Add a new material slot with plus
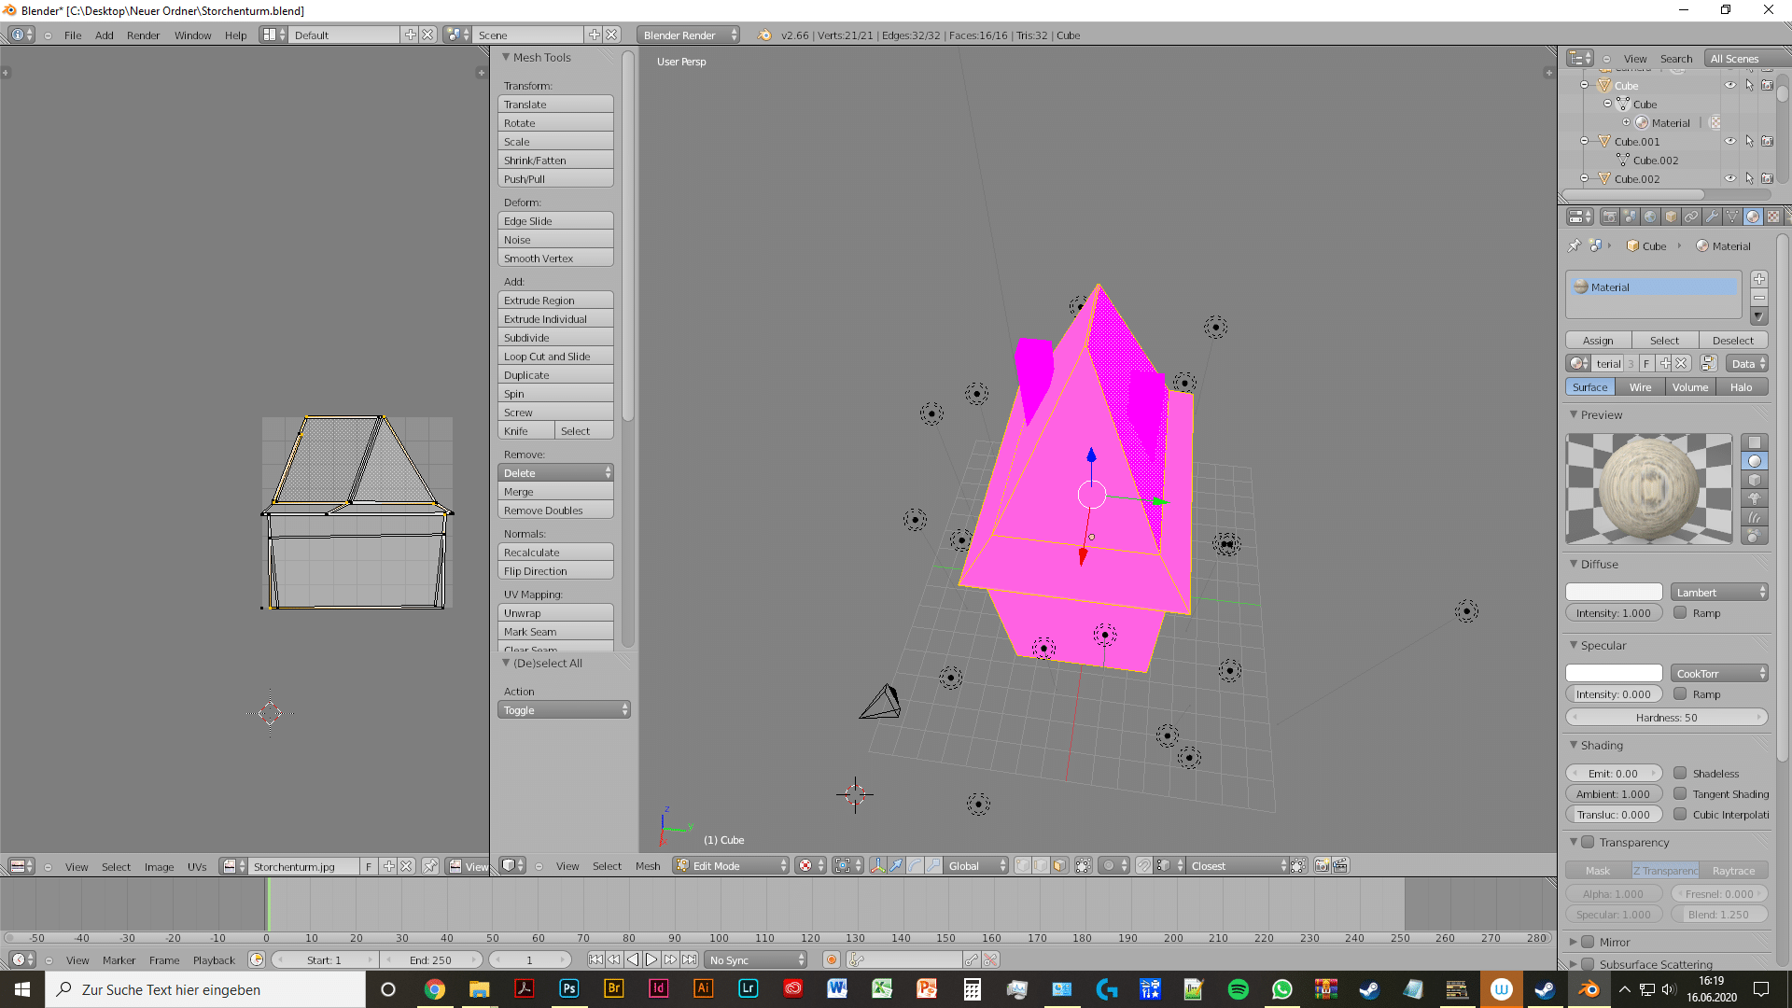Image resolution: width=1792 pixels, height=1008 pixels. [1759, 279]
